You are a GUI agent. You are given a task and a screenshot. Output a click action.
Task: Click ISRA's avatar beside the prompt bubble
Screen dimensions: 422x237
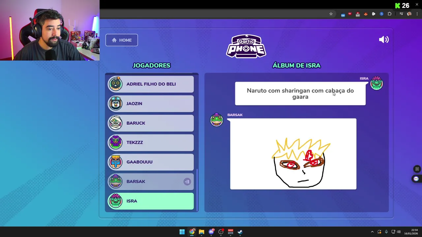(x=377, y=83)
